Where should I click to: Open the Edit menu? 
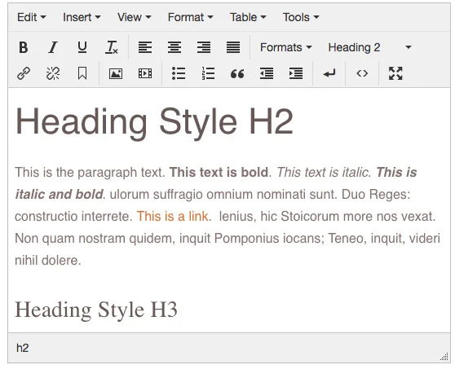point(31,17)
